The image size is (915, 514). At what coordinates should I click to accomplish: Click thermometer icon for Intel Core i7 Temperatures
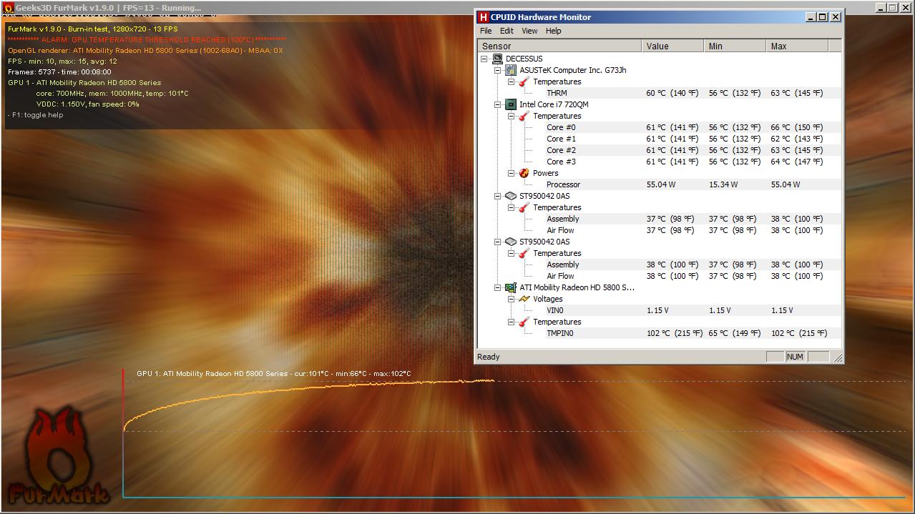click(524, 116)
